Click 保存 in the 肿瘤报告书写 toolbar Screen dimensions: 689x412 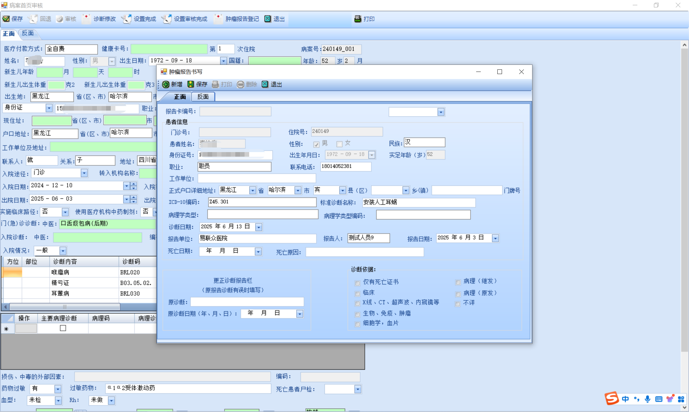(x=197, y=84)
